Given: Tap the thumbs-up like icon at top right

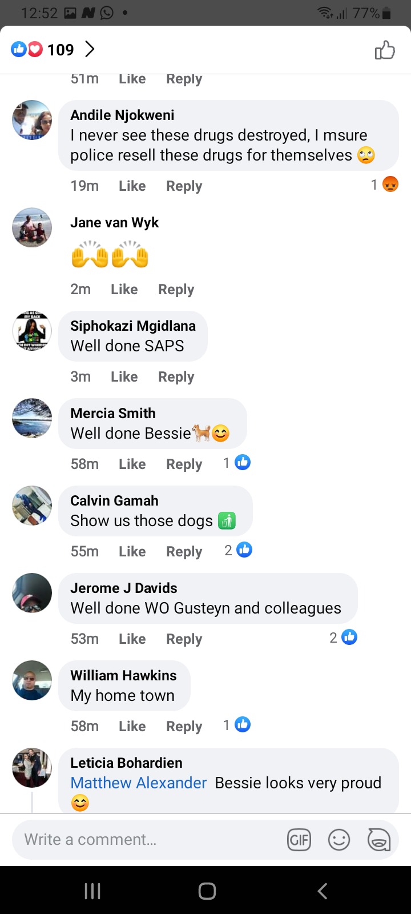Looking at the screenshot, I should click(x=385, y=50).
